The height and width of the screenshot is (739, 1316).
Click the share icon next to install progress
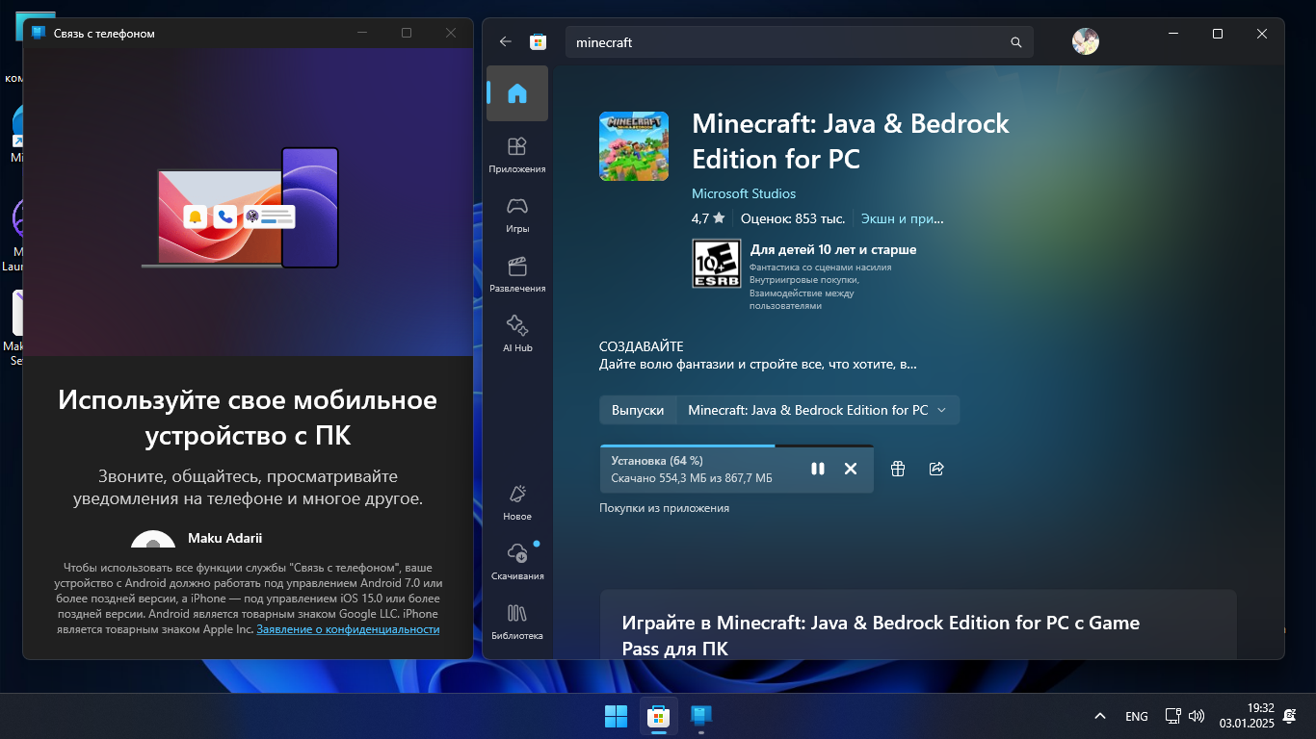click(936, 469)
